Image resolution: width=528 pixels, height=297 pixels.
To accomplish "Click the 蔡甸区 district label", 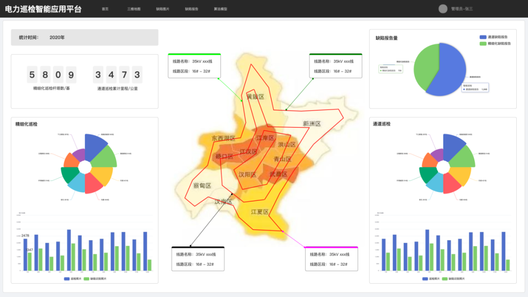I will [x=202, y=186].
